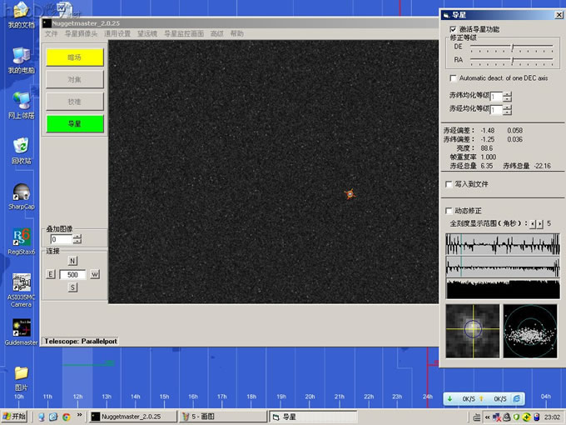Click the 叠加图像 spinner arrows
Image resolution: width=566 pixels, height=425 pixels.
(x=77, y=239)
